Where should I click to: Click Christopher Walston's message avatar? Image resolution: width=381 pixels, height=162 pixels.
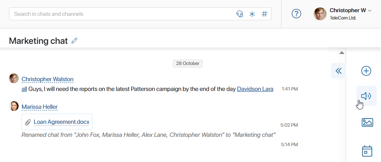coord(14,79)
